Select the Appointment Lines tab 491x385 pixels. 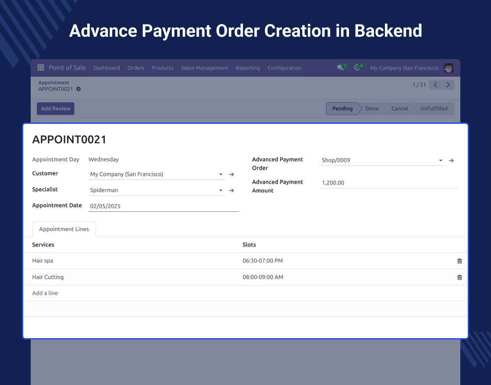[64, 229]
